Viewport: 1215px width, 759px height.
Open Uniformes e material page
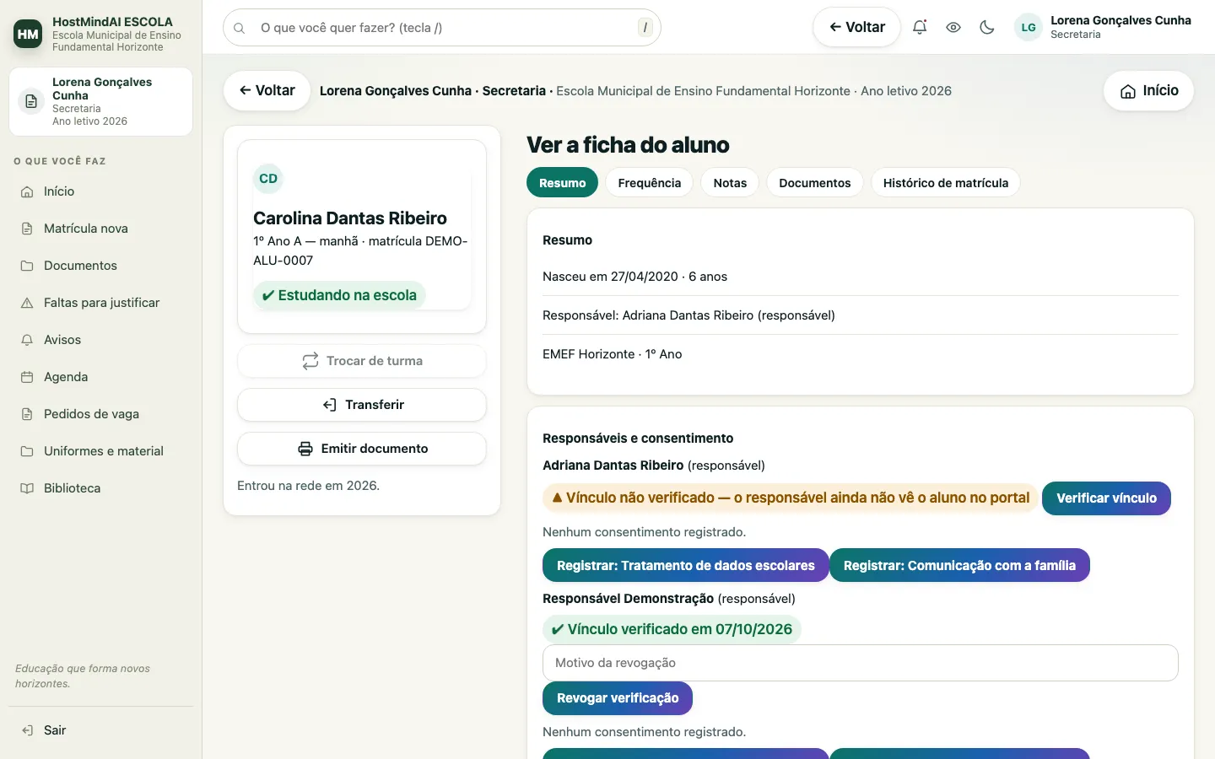[x=101, y=451]
